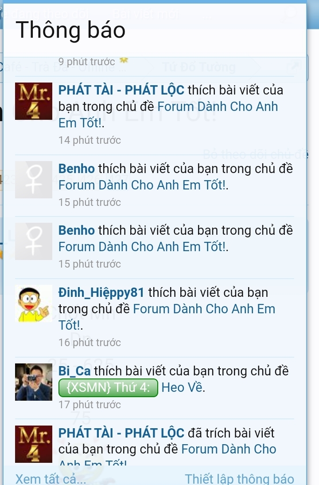The height and width of the screenshot is (485, 319).
Task: Open Đinh_Hiệppy81's cartoon avatar
Action: [34, 304]
